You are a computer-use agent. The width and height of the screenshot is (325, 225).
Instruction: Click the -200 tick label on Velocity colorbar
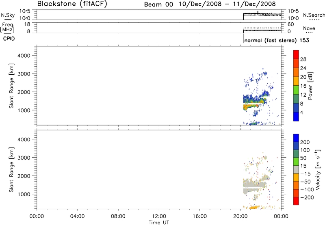(307, 197)
